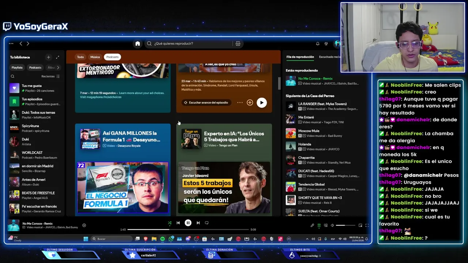
Task: Open the connect to device icon
Action: click(325, 225)
